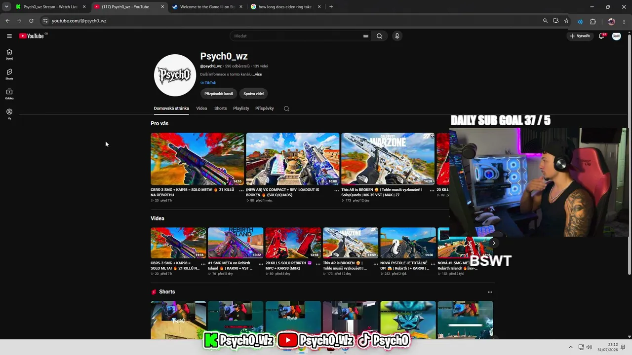Screen dimensions: 632x355
Task: Click the Chrome address bar URL
Action: point(79,21)
